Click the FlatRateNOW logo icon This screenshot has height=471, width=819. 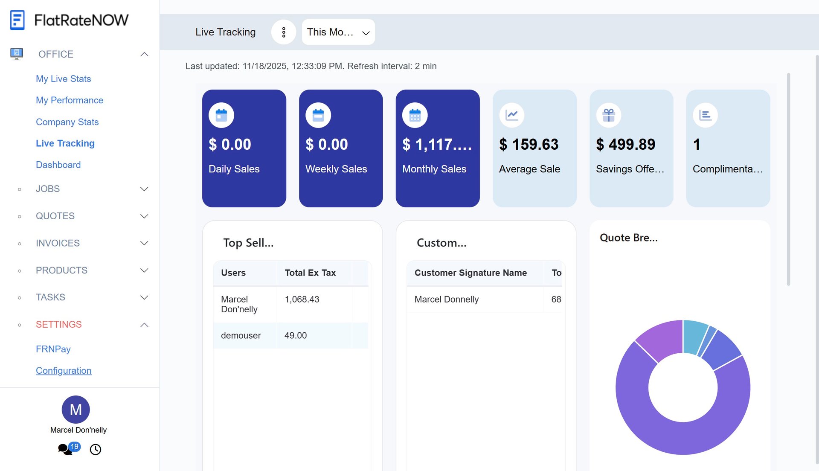point(17,20)
